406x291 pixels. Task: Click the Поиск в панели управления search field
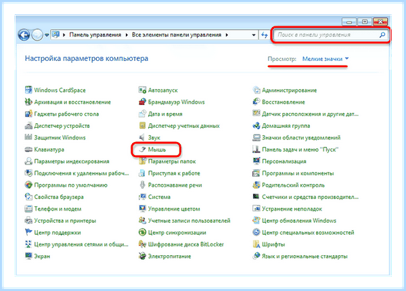pos(330,35)
